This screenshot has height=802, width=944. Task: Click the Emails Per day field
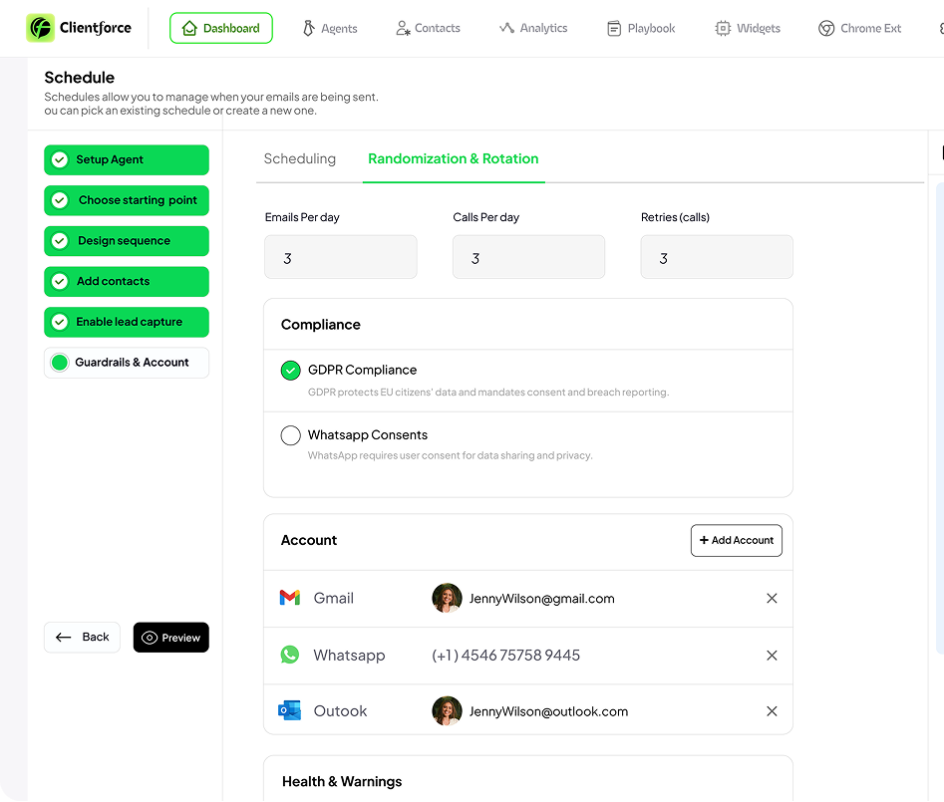pyautogui.click(x=340, y=258)
